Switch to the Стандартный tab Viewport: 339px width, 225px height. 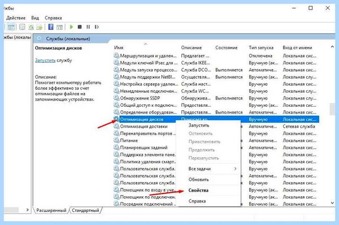(x=85, y=210)
